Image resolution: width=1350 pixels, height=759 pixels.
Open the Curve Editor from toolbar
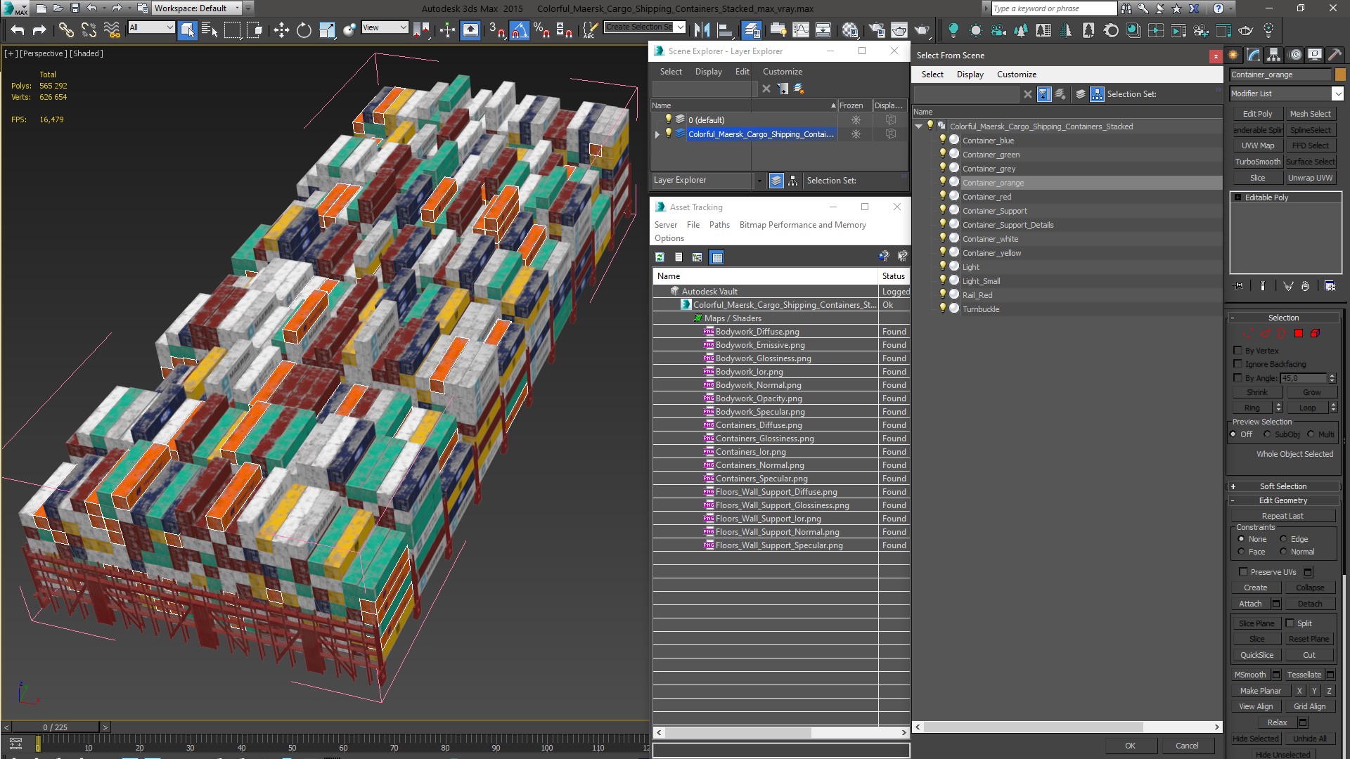(800, 30)
